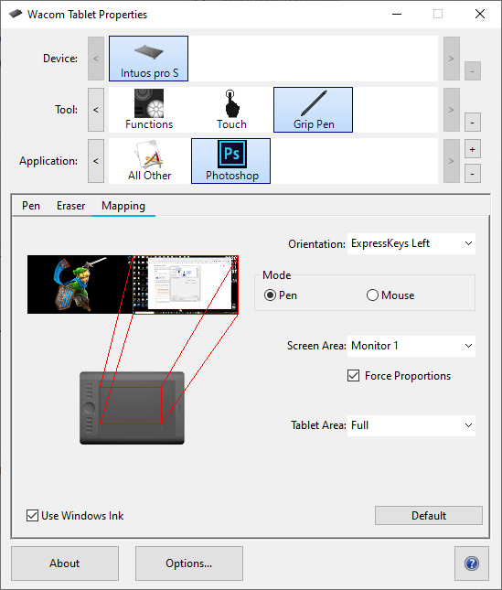Open the Orientation dropdown
Viewport: 502px width, 590px height.
(411, 243)
